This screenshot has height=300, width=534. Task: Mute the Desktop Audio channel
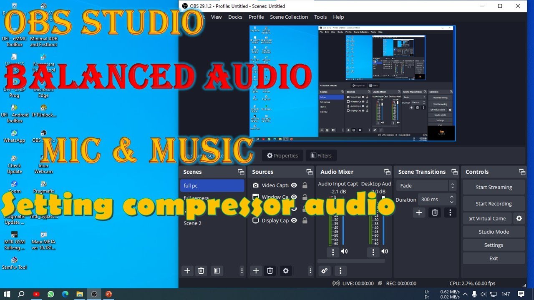pos(385,251)
